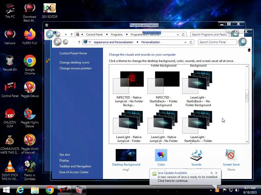Open File Explorer from taskbar

[35, 190]
